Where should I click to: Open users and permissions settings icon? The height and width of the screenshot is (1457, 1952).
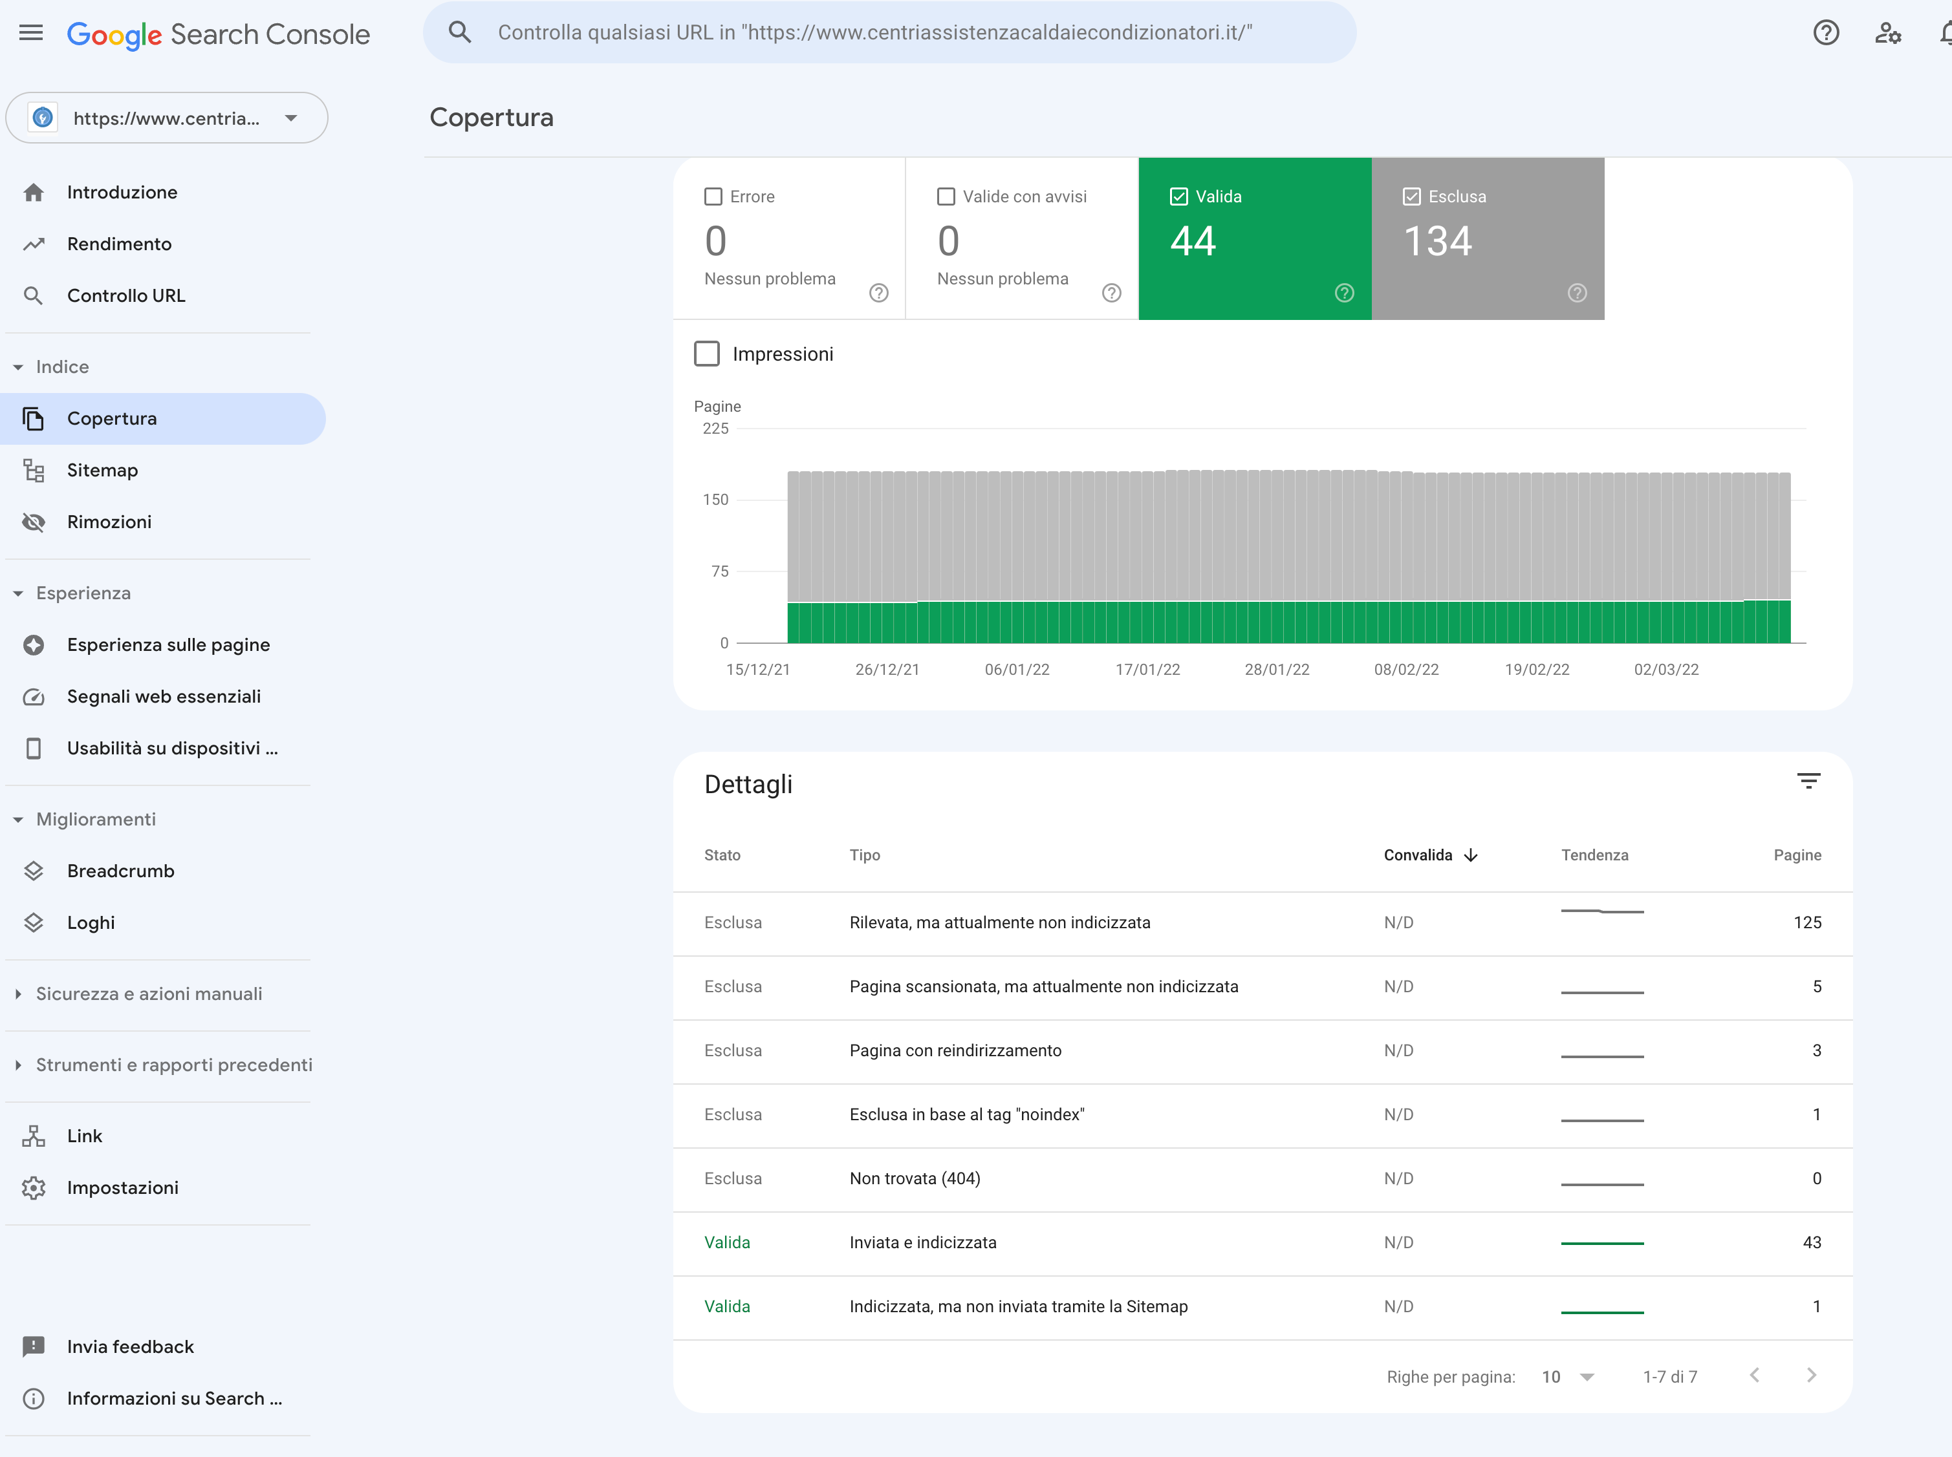pyautogui.click(x=1887, y=34)
